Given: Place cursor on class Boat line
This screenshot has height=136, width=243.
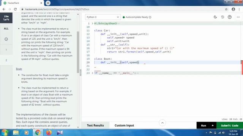Looking at the screenshot, I should tap(103, 59).
